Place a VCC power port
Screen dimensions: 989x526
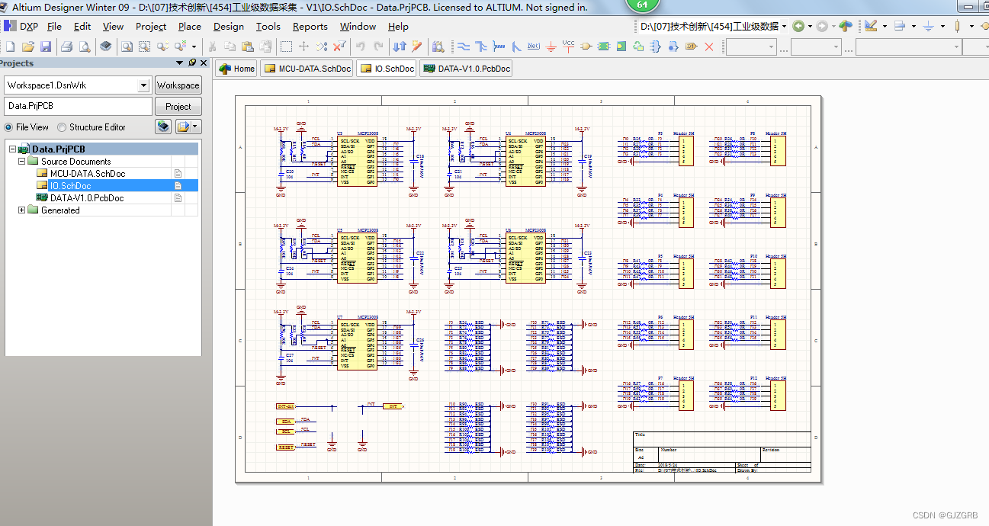coord(569,47)
